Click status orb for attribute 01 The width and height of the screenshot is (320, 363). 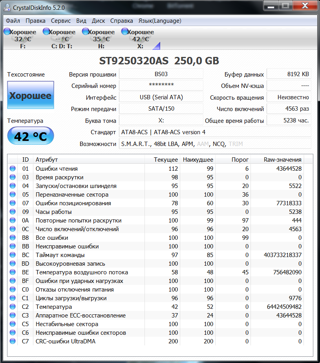point(13,168)
